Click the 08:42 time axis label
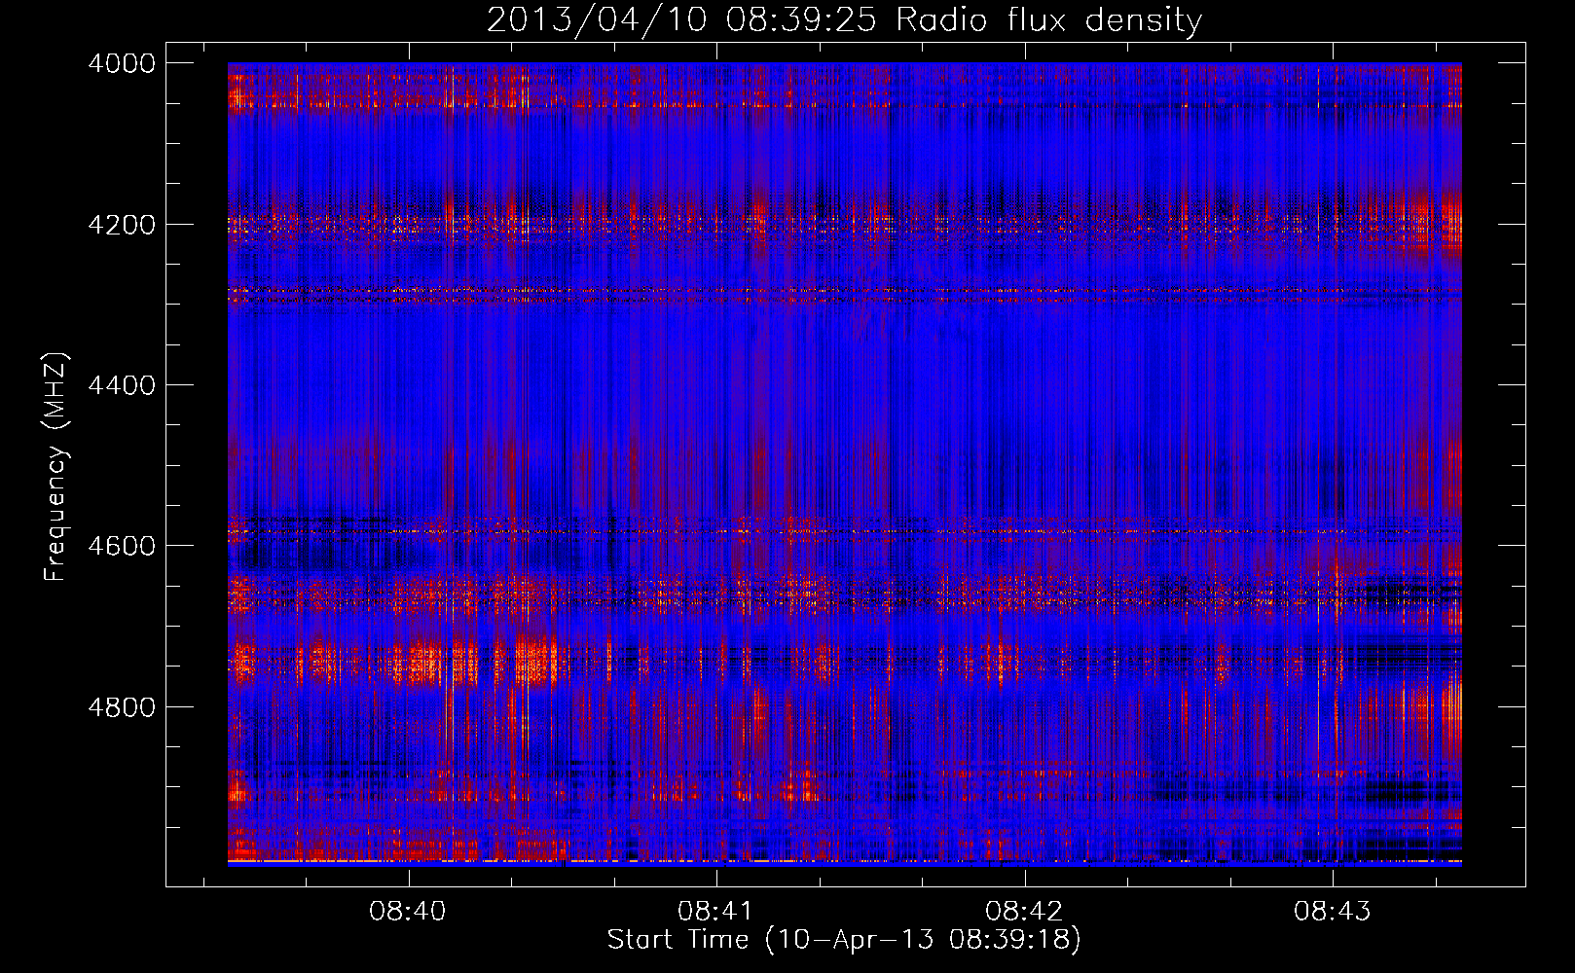The width and height of the screenshot is (1575, 973). pos(1024,911)
